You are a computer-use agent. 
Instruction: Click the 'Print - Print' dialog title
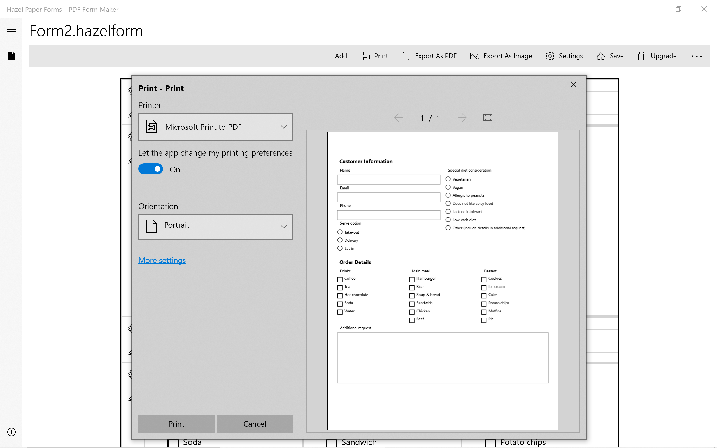click(161, 88)
